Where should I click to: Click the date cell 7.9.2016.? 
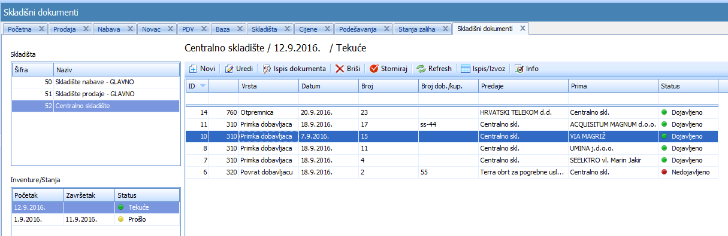coord(329,136)
